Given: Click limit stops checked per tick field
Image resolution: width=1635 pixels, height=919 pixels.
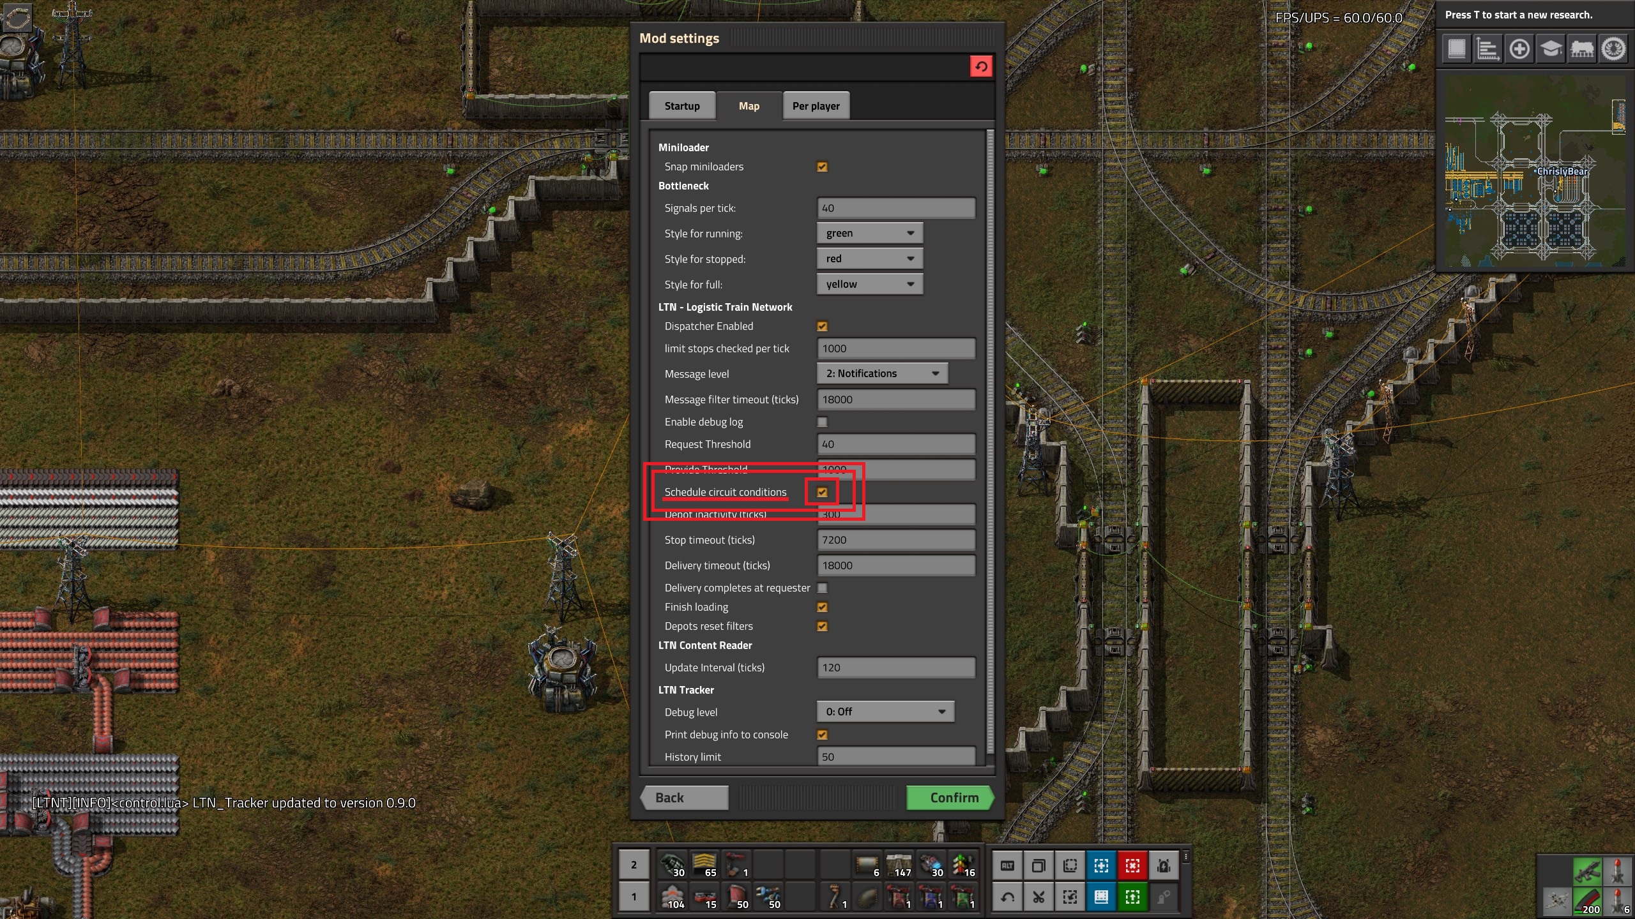Looking at the screenshot, I should click(896, 348).
